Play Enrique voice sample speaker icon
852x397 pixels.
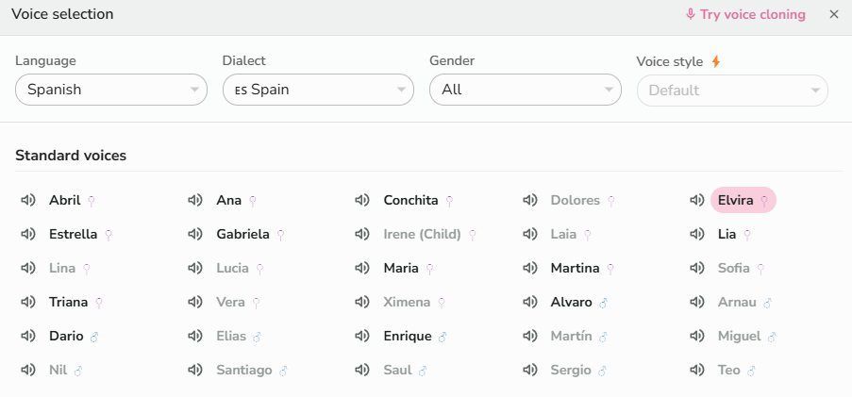[362, 336]
